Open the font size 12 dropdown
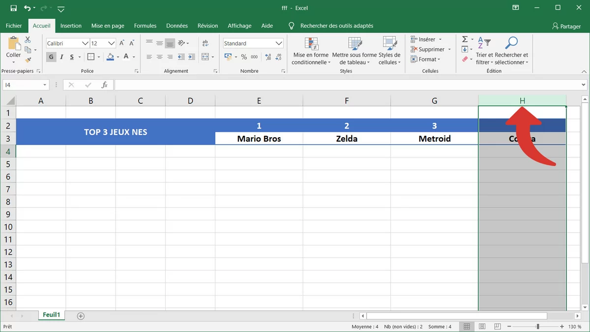 coord(112,43)
